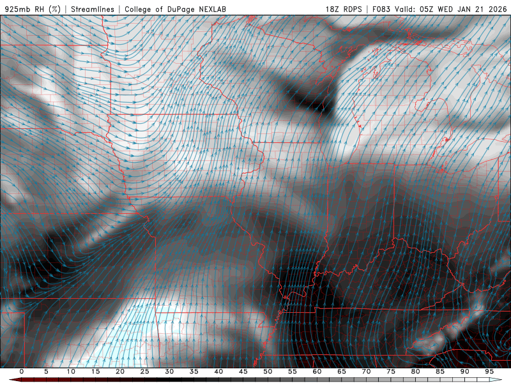Choose the "70" tick on the legend

pos(366,372)
